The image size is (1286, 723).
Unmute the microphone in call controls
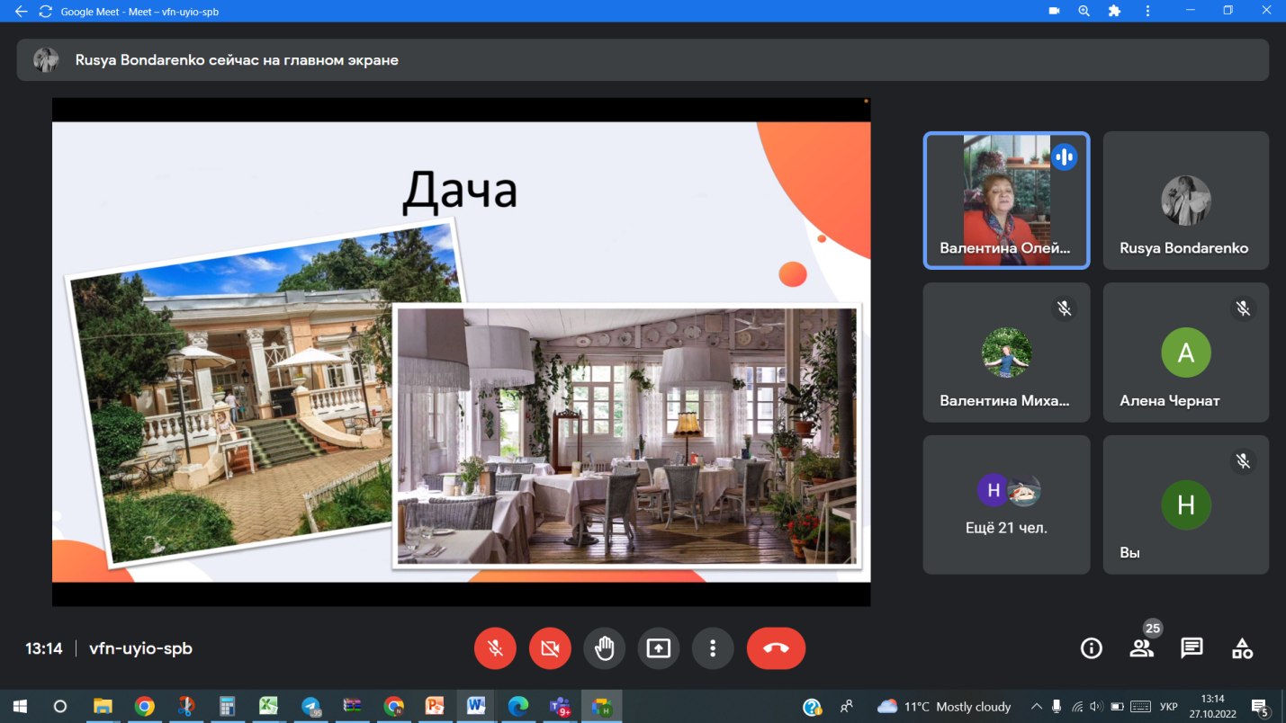(495, 648)
